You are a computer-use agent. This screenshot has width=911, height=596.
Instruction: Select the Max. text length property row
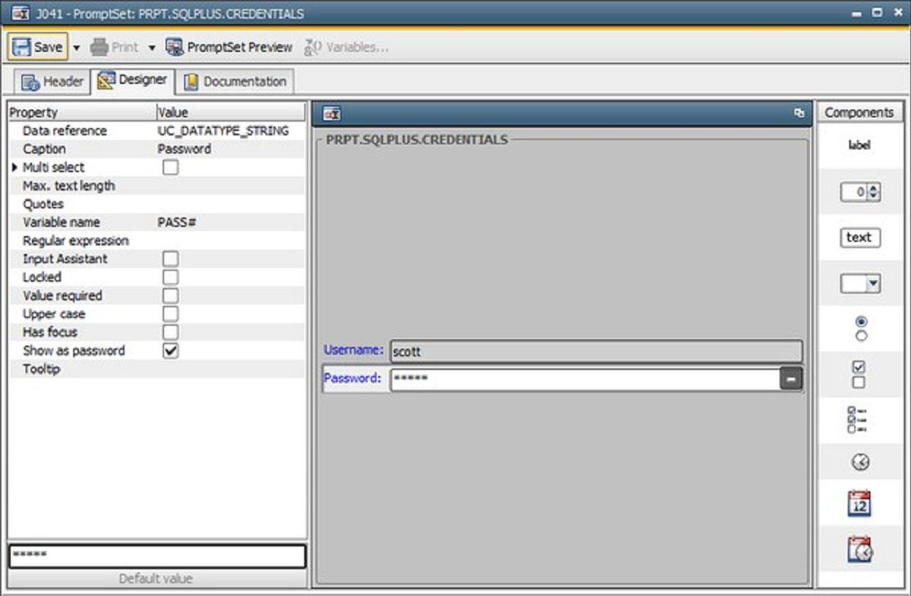(x=156, y=186)
